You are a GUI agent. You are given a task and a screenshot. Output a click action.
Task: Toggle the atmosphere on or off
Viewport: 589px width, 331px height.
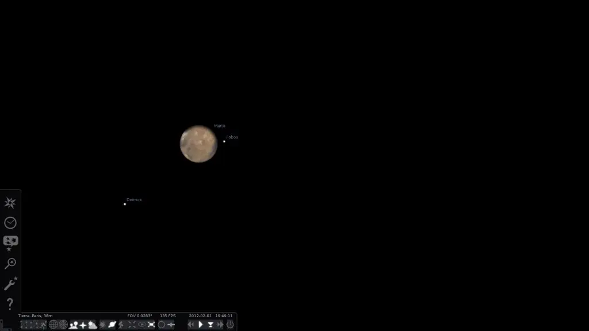92,324
